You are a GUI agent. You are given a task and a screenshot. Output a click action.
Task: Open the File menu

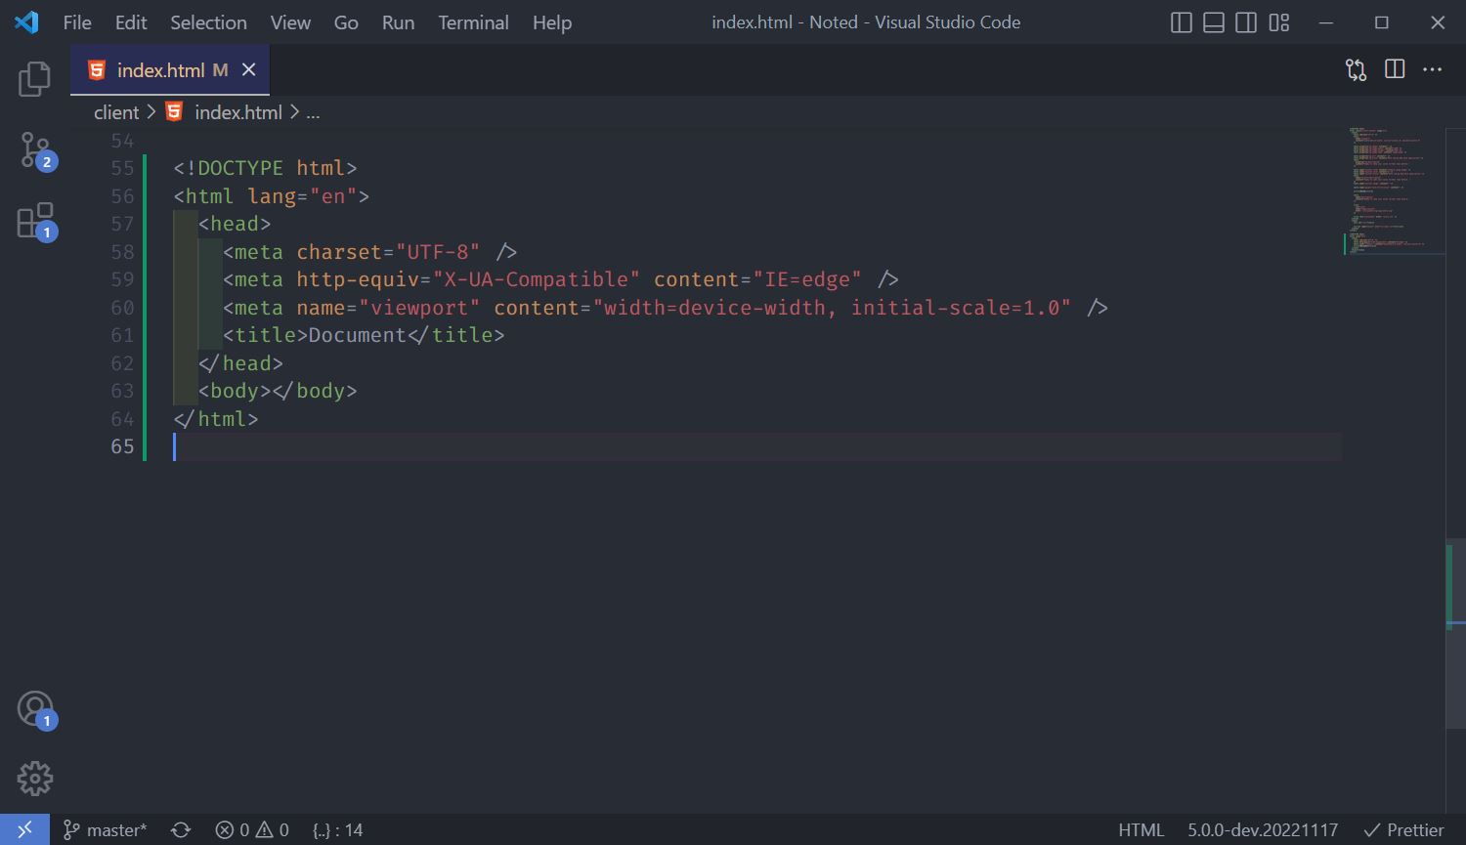point(77,22)
